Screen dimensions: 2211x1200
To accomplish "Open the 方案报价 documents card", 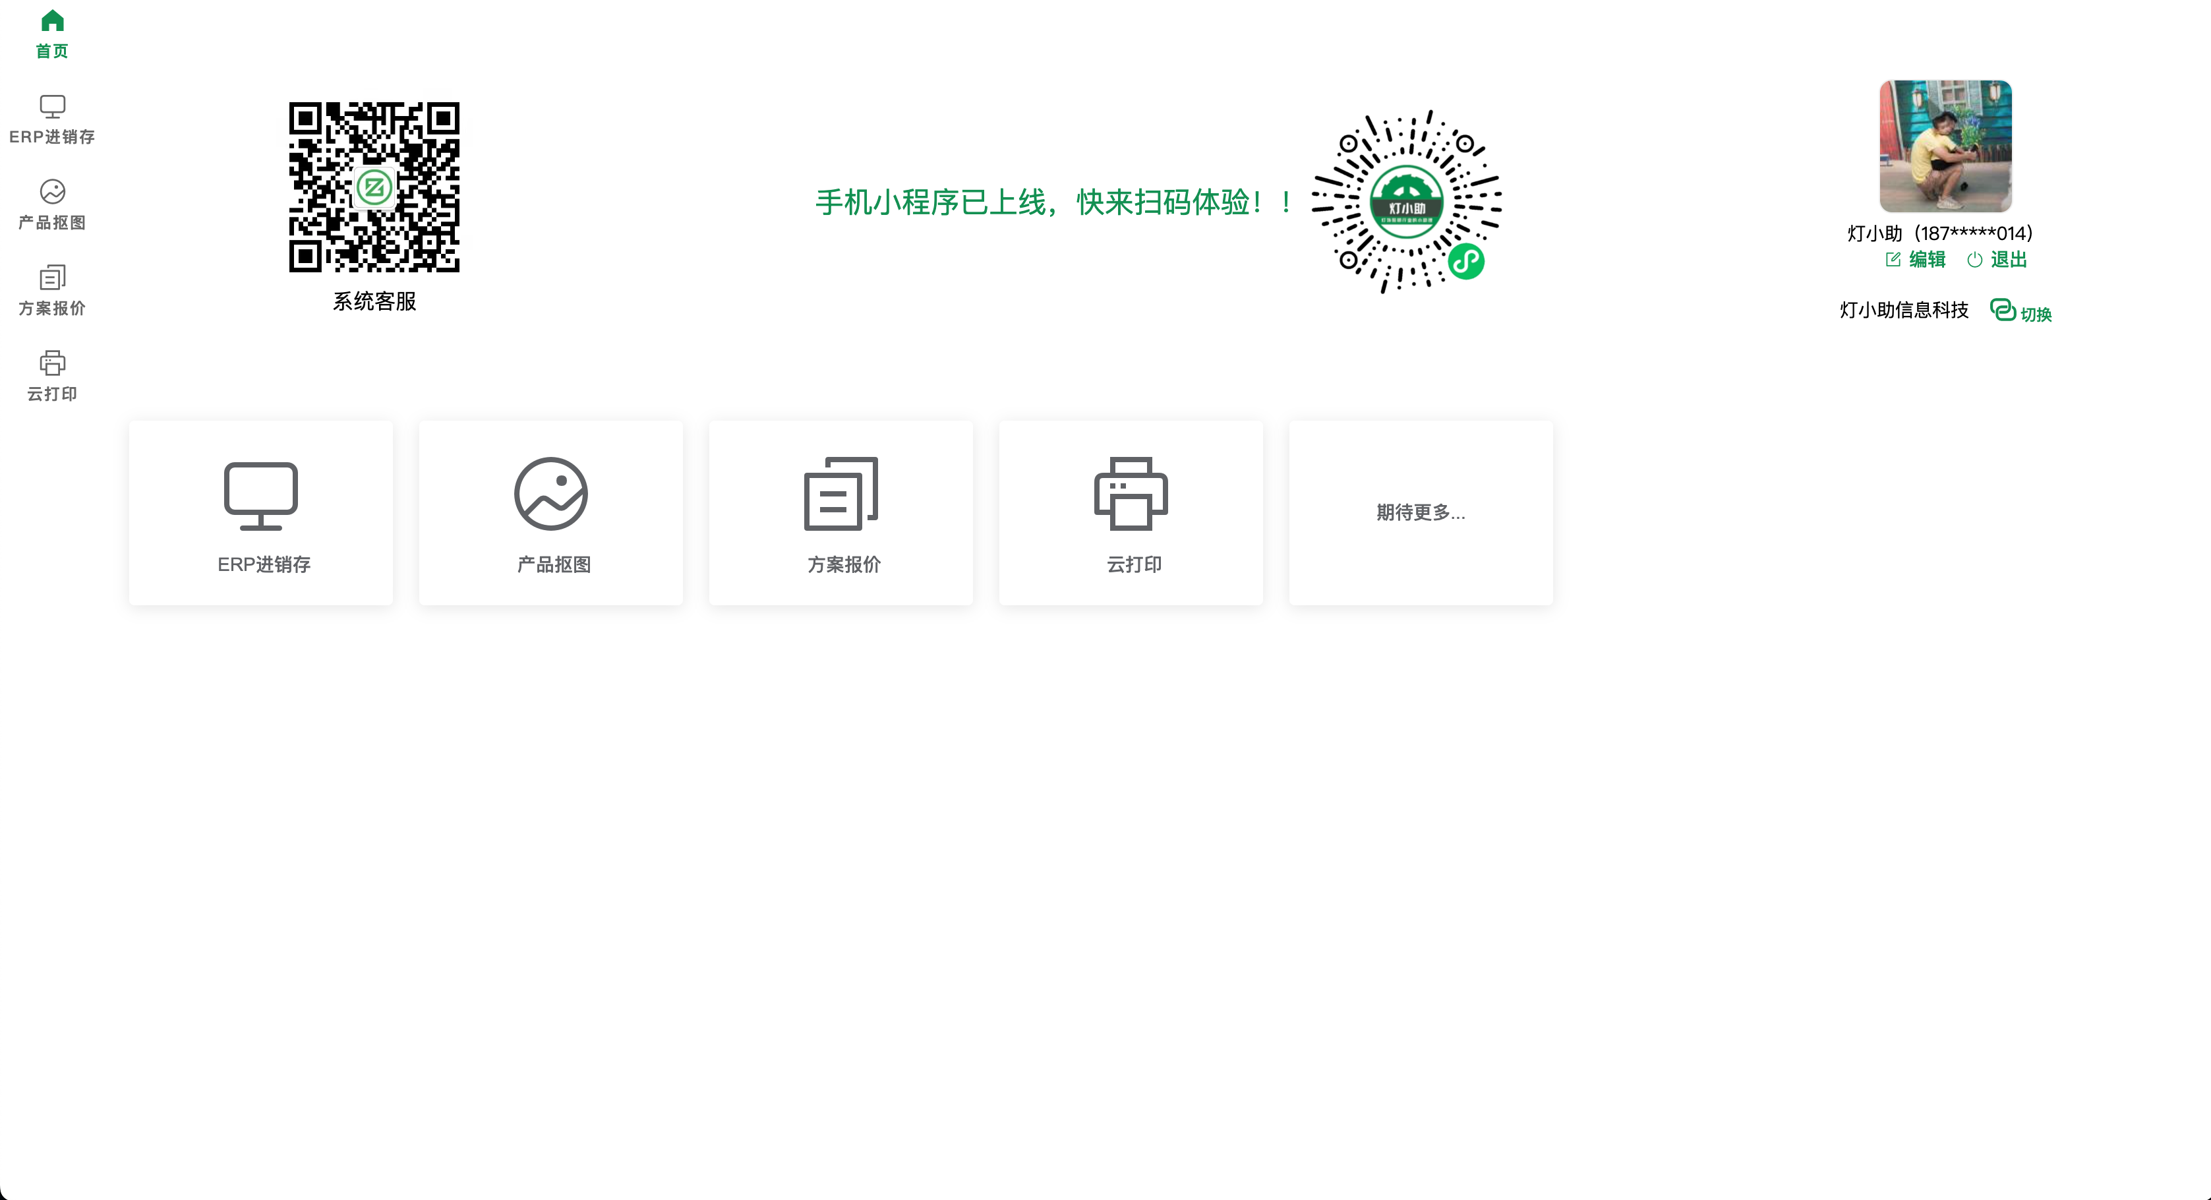I will tap(840, 512).
